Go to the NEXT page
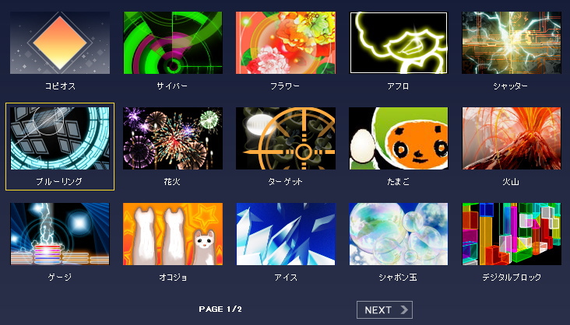Viewport: 570px width, 325px height. coord(385,309)
